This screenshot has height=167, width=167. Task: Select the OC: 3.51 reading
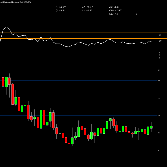pyautogui.click(x=114, y=7)
